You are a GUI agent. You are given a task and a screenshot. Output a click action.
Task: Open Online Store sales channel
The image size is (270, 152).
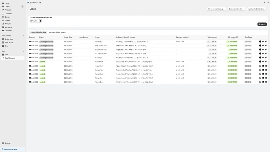[9, 39]
